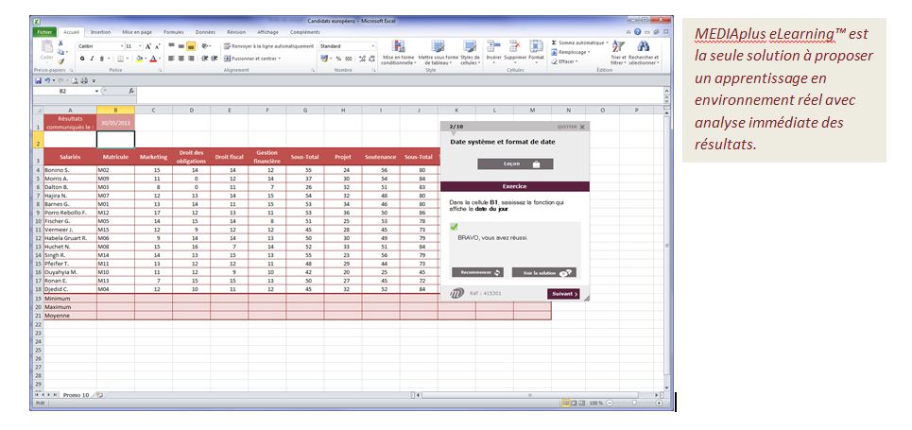
Task: Open the Somme automatique dropdown
Action: coord(608,43)
